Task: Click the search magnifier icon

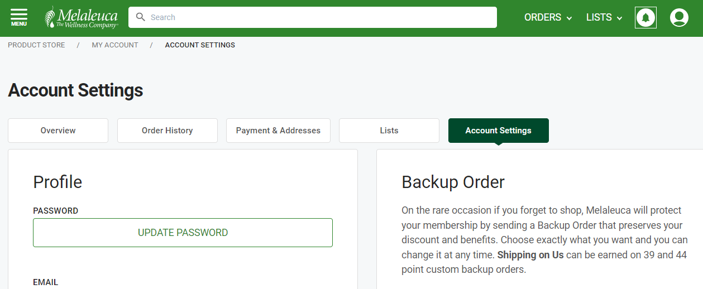Action: [x=141, y=17]
